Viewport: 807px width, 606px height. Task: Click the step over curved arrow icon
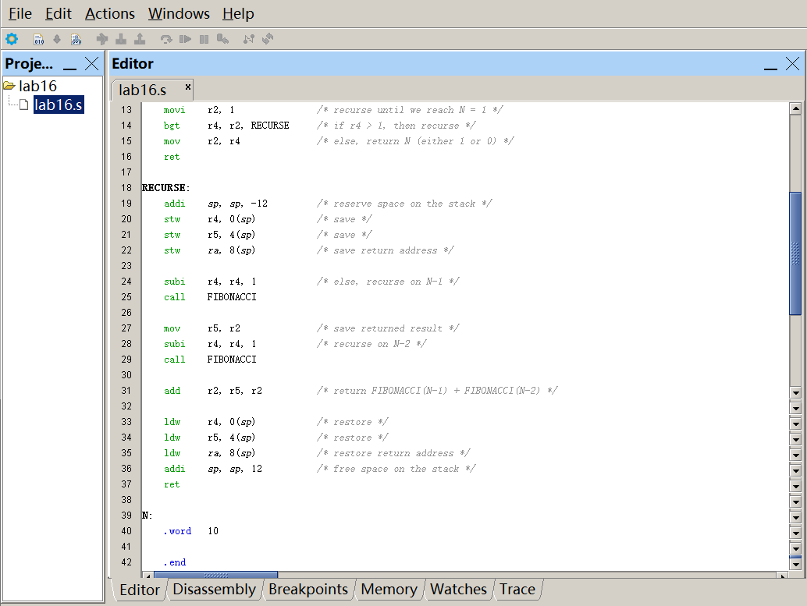[166, 39]
